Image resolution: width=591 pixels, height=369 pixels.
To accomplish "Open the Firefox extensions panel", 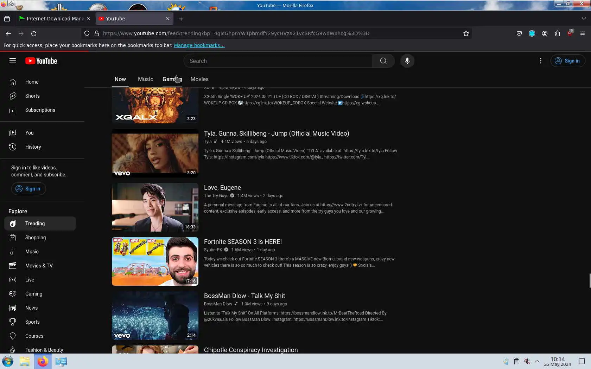I will pos(557,33).
